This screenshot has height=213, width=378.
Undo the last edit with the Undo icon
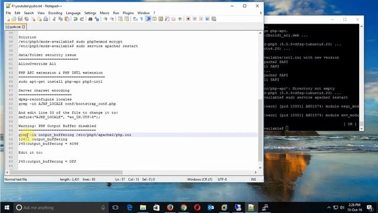pos(76,19)
